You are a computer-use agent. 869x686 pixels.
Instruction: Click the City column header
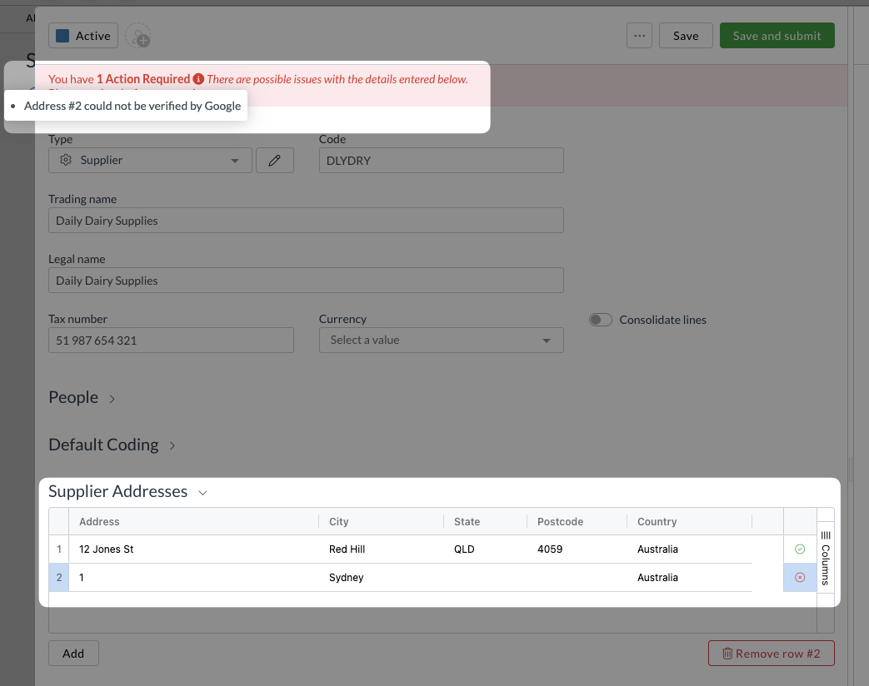382,521
